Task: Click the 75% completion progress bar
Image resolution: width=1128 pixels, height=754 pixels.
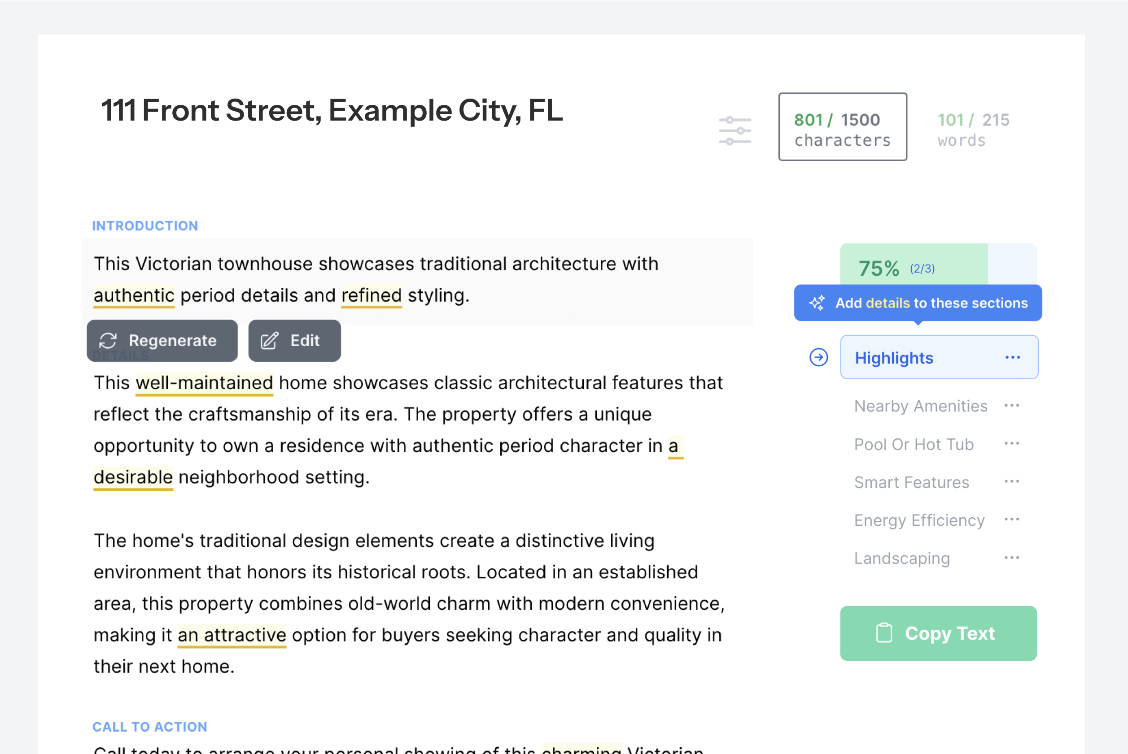Action: point(938,264)
